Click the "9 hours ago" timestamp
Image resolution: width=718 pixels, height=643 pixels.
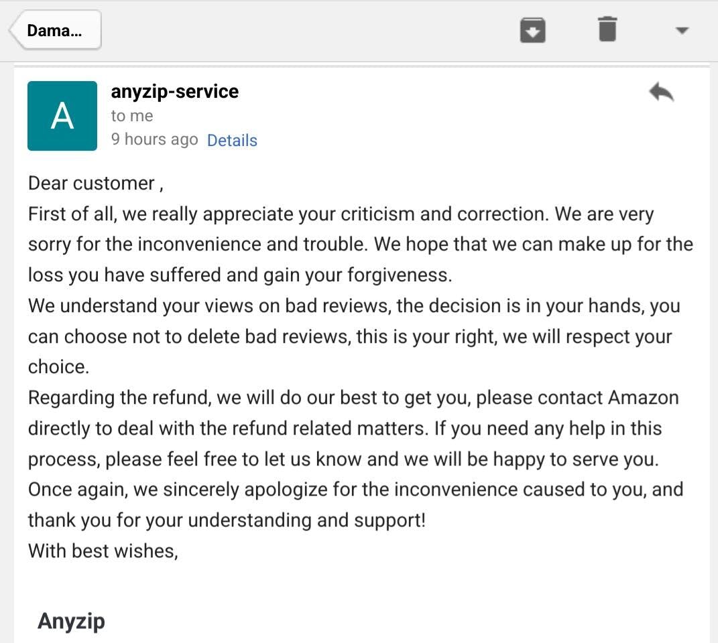(155, 140)
